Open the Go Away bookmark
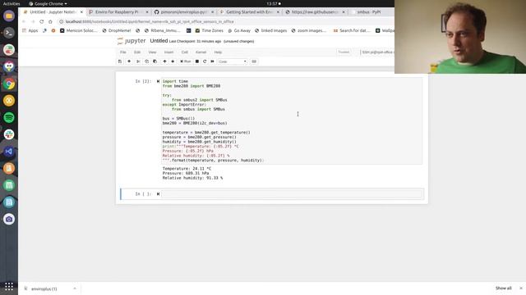 pyautogui.click(x=239, y=30)
